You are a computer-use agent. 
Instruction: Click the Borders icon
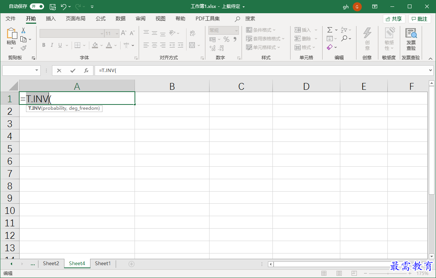click(x=77, y=45)
